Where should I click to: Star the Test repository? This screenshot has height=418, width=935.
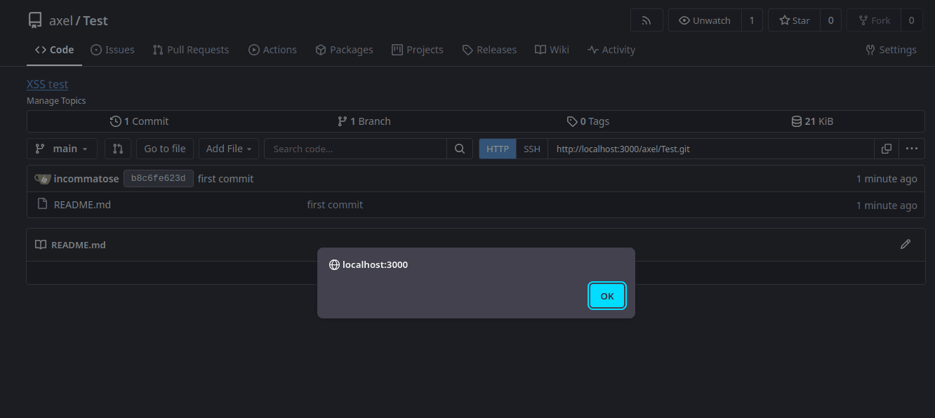click(x=795, y=20)
